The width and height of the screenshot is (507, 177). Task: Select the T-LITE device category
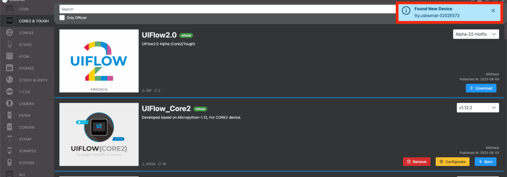click(27, 92)
